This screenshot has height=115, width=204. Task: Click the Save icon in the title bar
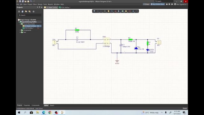(x=20, y=1)
